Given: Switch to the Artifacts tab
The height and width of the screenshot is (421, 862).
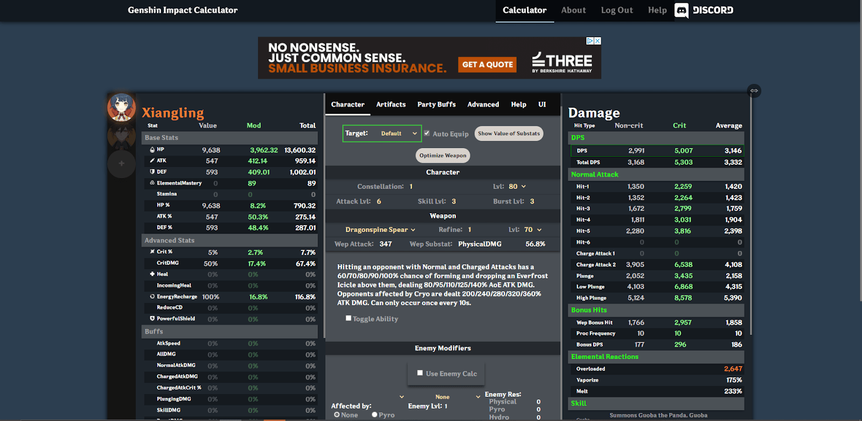Looking at the screenshot, I should coord(391,104).
